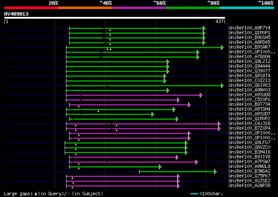Open subject UniRef100_A2ZSE2

(x=249, y=181)
